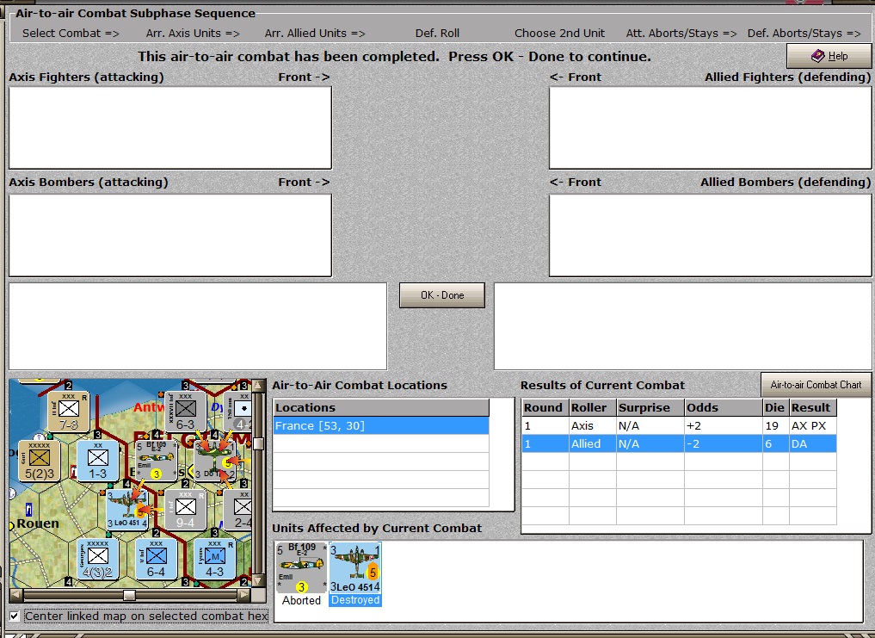
Task: Select the Axis roller row in results table
Action: click(x=679, y=425)
